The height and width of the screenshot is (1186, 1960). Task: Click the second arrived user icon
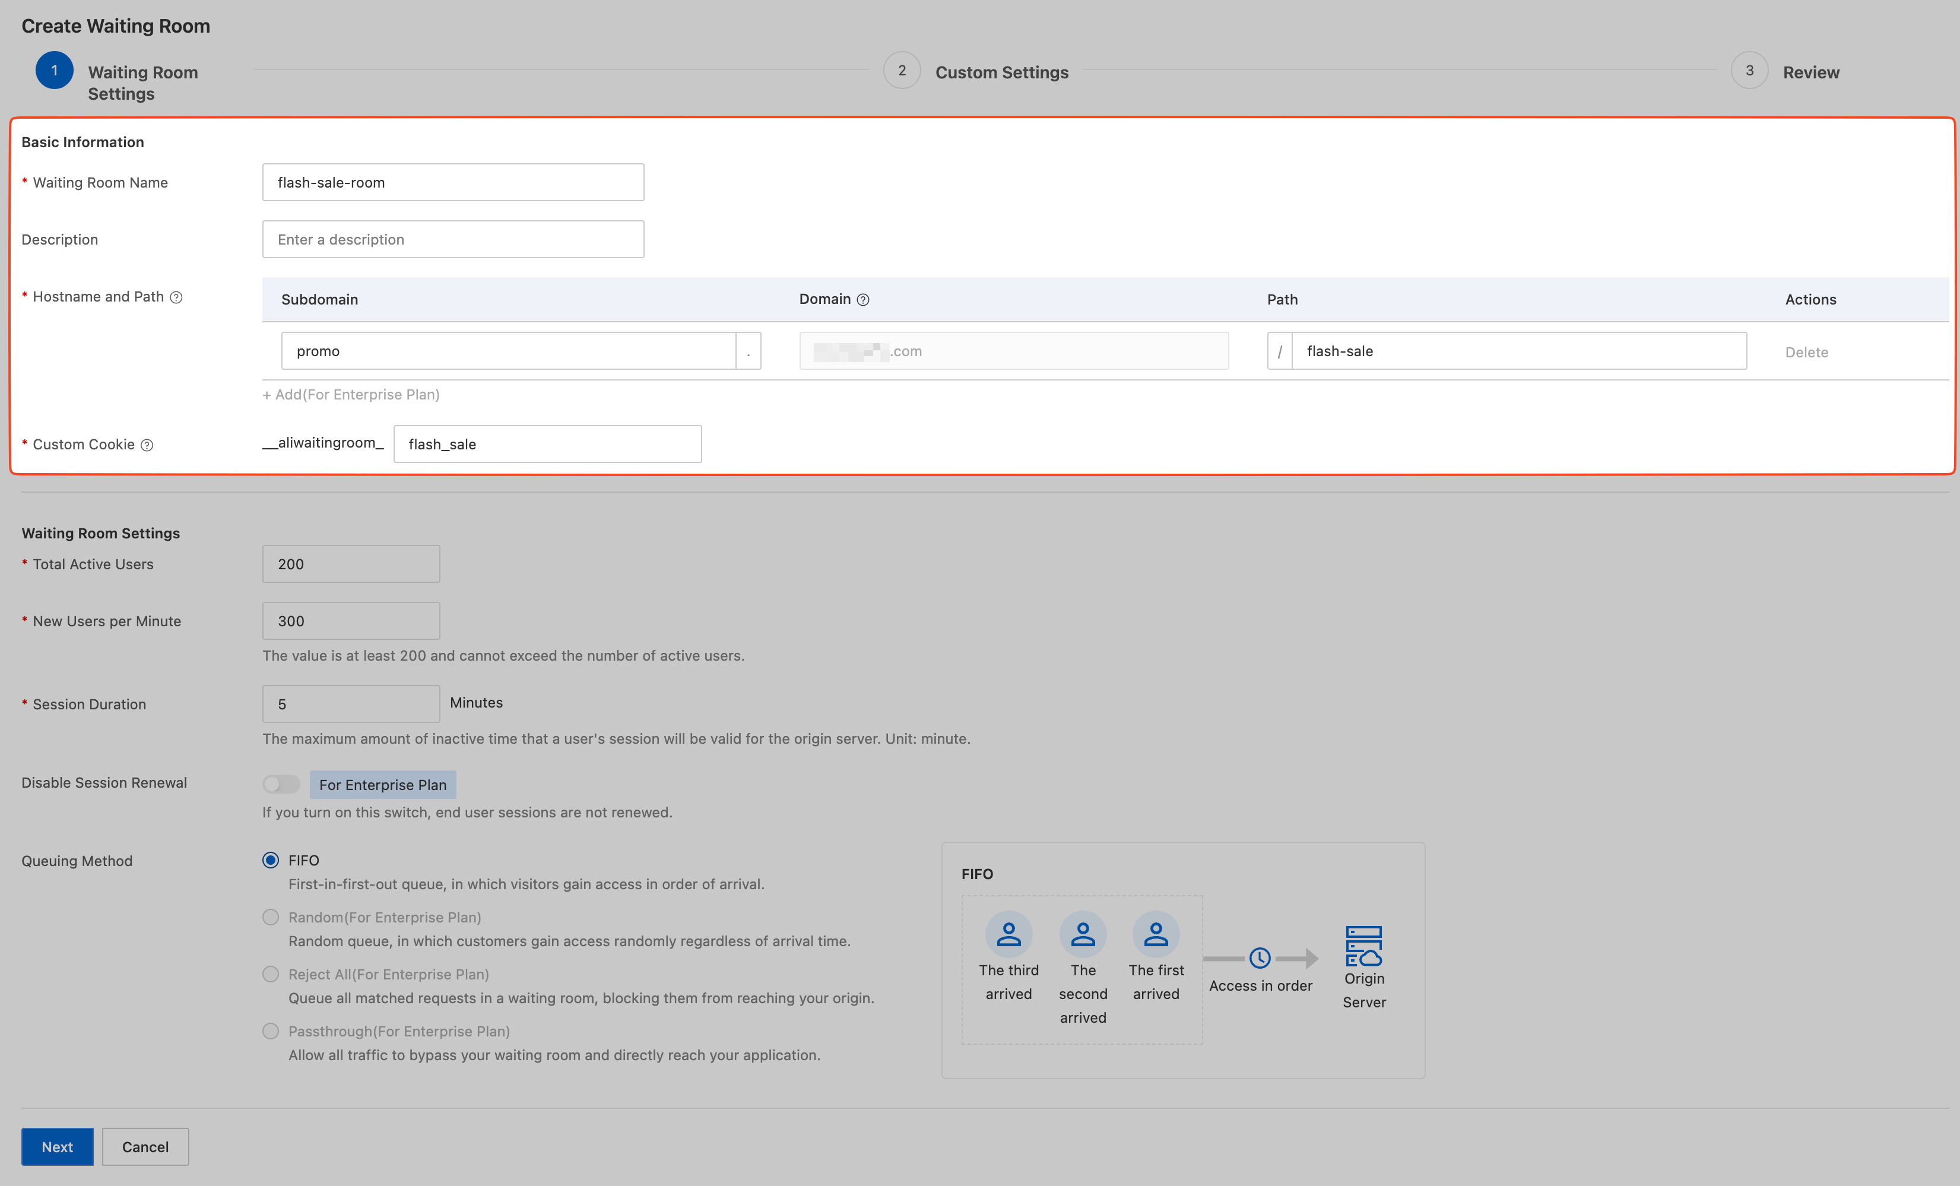1083,934
